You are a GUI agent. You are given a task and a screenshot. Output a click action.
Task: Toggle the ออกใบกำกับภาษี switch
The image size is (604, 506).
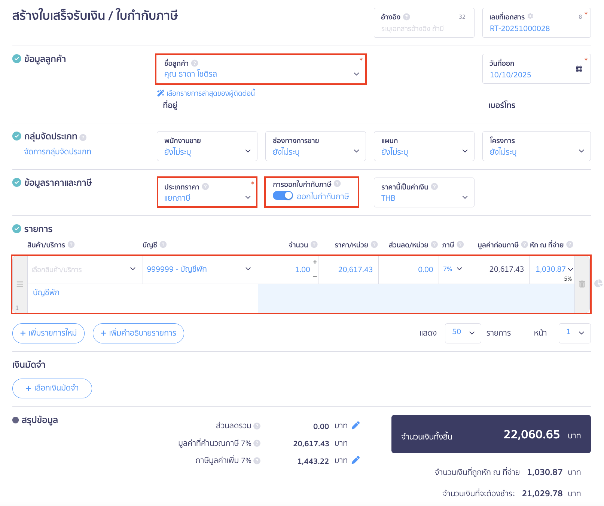[x=283, y=196]
